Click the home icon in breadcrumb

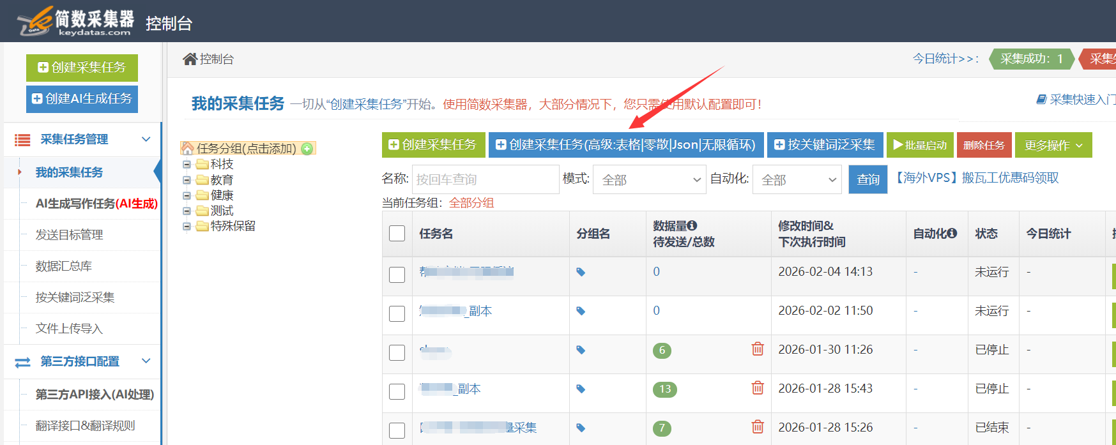tap(190, 59)
